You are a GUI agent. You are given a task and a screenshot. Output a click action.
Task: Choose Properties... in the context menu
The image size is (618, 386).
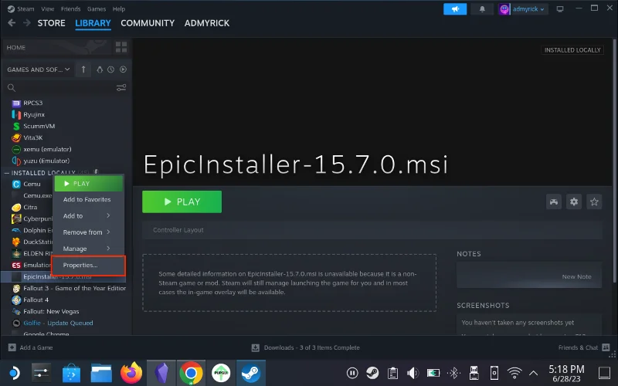(88, 265)
